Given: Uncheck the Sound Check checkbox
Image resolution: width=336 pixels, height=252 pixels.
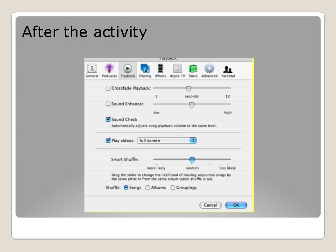Looking at the screenshot, I should (108, 119).
